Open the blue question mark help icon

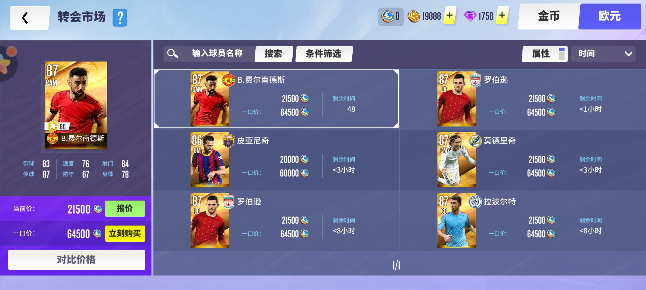120,18
